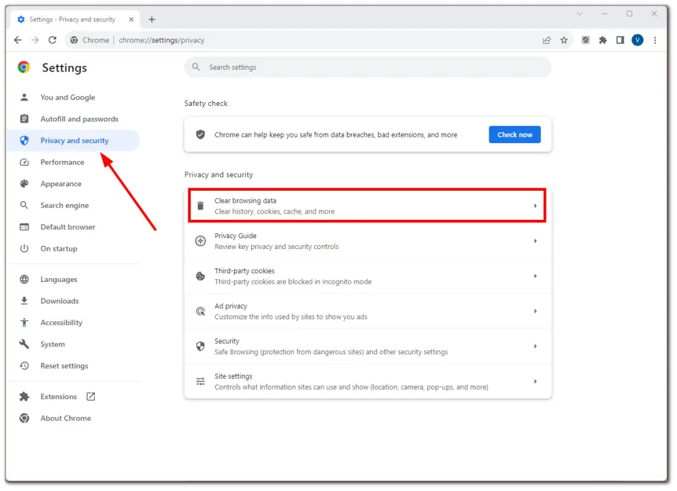Expand the Privacy Guide row chevron
The height and width of the screenshot is (491, 677).
pos(535,241)
